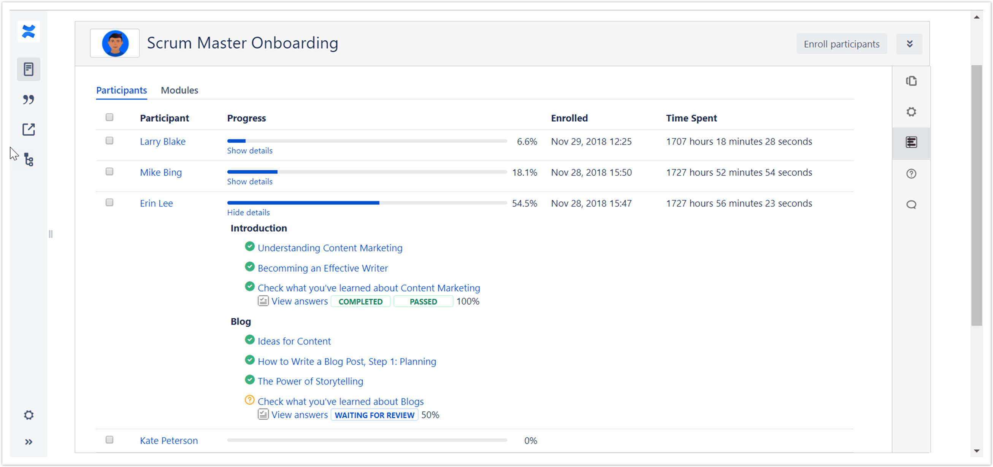Open the dropdown next to Enroll participants

point(909,44)
